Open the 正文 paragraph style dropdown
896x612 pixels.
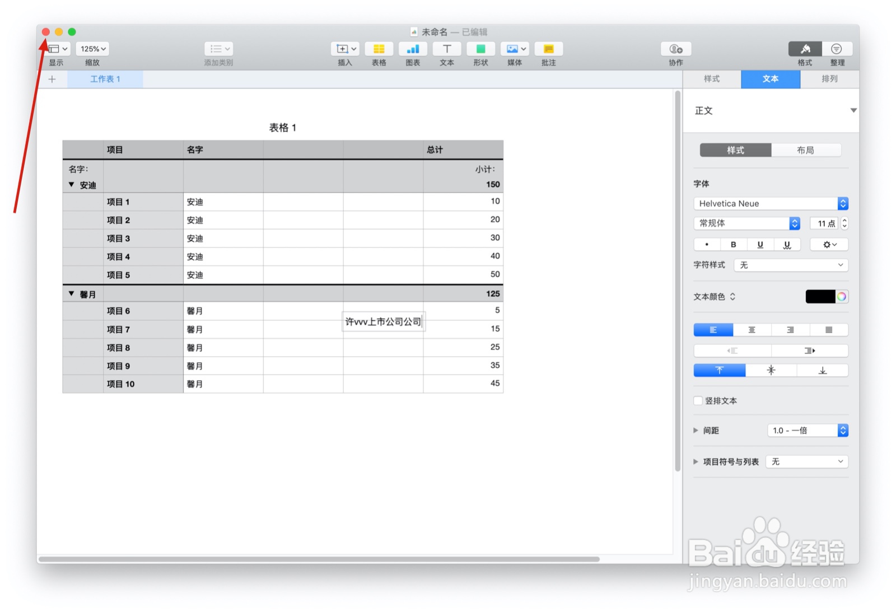click(853, 110)
